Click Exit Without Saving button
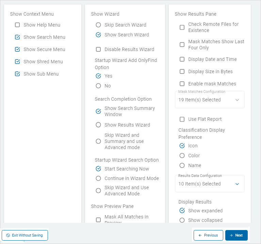Screen dimensions: 261x244 25,235
